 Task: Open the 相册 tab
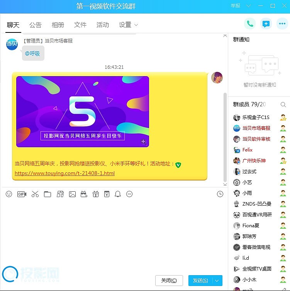click(58, 25)
